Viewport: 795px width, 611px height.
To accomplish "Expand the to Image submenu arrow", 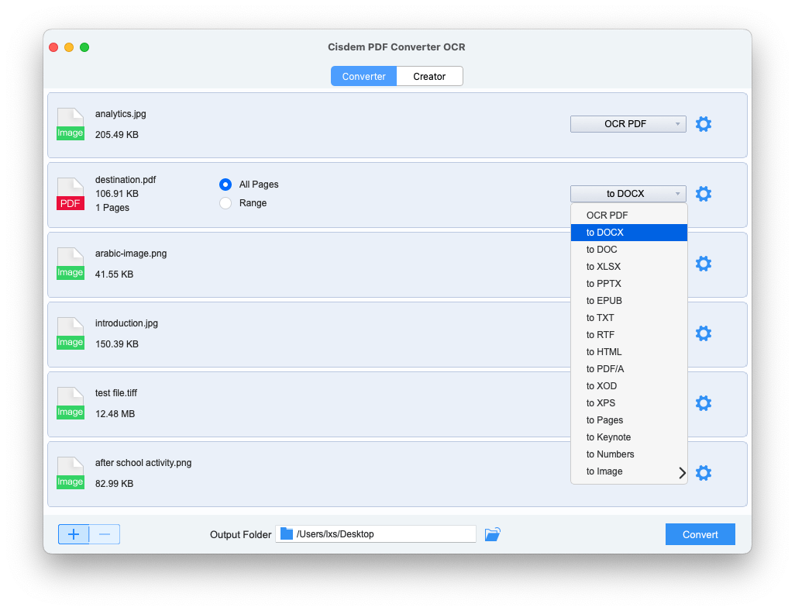I will [x=682, y=472].
